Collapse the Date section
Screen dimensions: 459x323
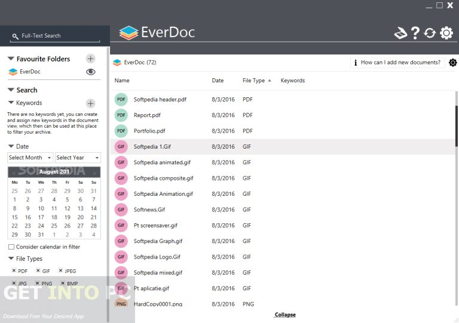pos(11,146)
